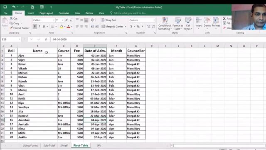Select the Select All corner triangle
Viewport: 266px width, 150px height.
[x=3, y=46]
